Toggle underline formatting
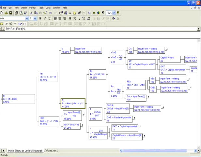The image size is (201, 157). pyautogui.click(x=49, y=19)
